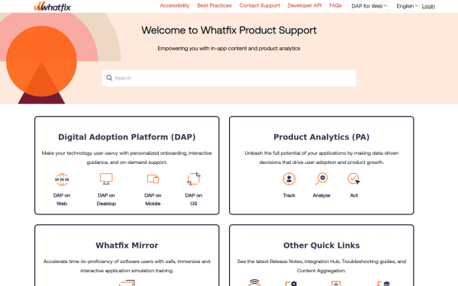Focus the Search input field
The image size is (458, 286).
pos(229,78)
